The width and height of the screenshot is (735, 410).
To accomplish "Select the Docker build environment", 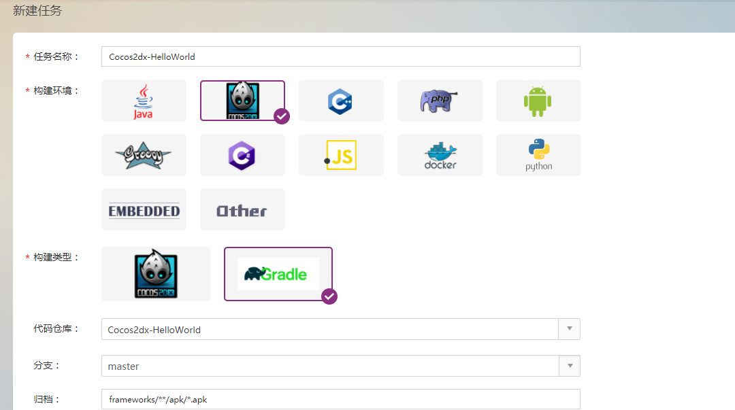I will [440, 155].
